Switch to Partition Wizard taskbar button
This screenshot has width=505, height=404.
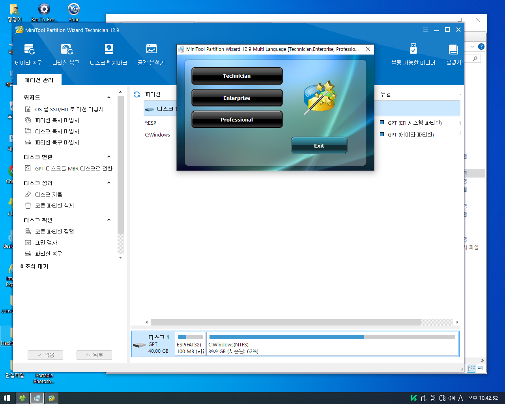click(x=52, y=398)
